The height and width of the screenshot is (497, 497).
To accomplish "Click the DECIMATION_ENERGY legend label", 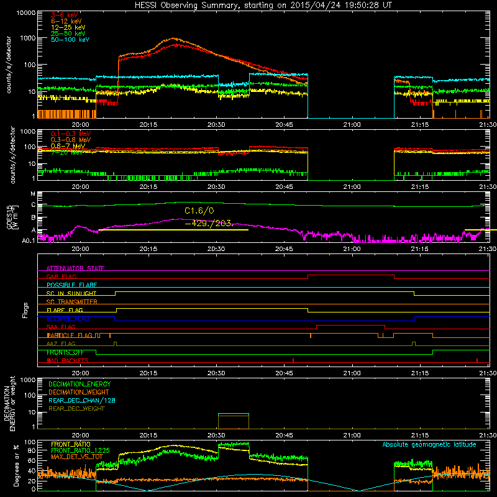I will [x=80, y=384].
